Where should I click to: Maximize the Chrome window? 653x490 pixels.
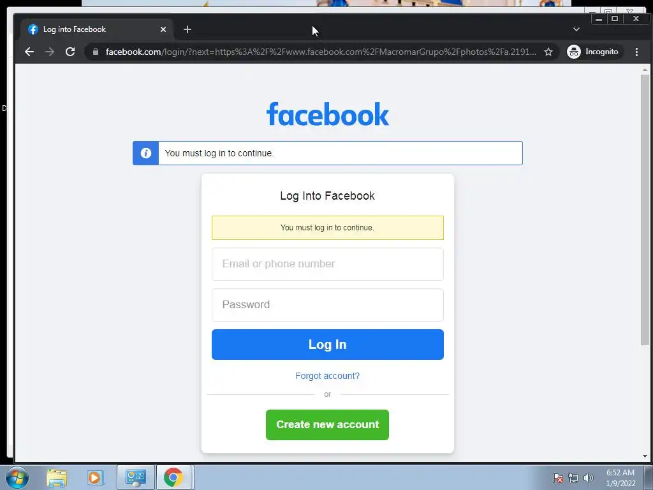pyautogui.click(x=615, y=19)
